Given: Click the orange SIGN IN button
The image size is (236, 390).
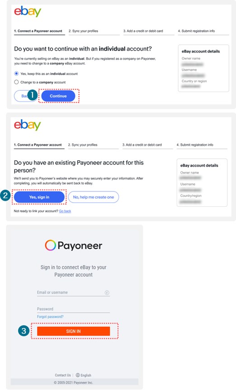Looking at the screenshot, I should [74, 331].
